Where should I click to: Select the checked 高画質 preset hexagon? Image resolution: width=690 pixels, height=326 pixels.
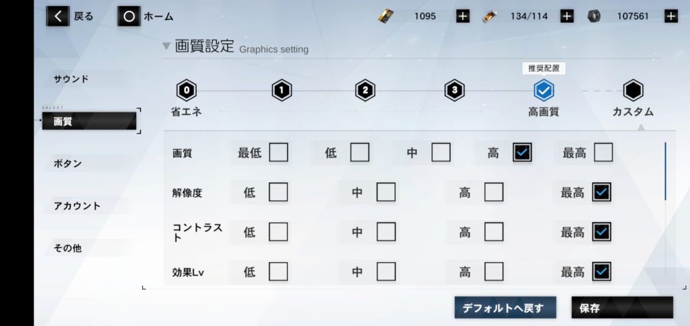[x=543, y=89]
